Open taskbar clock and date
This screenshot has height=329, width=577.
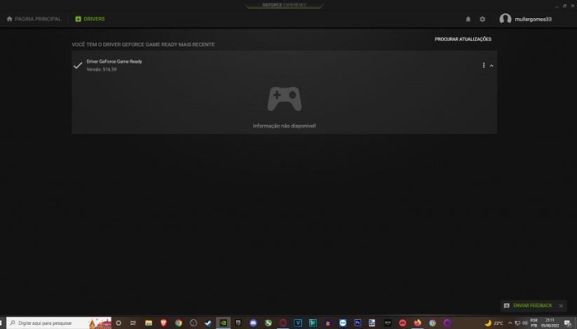[550, 323]
